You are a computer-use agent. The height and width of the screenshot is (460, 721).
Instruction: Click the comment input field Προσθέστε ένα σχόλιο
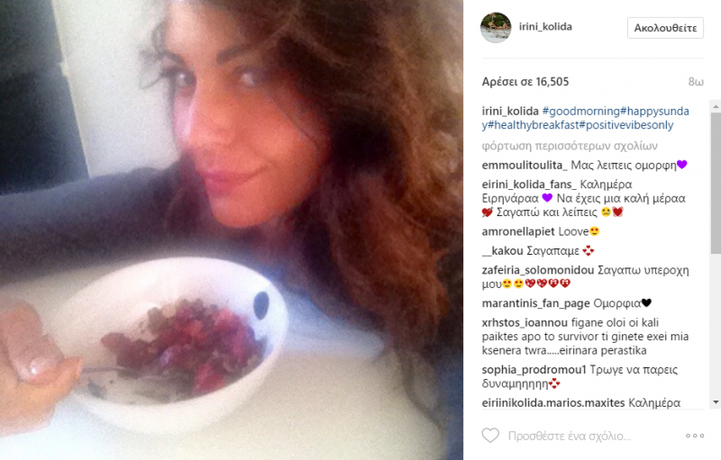(x=570, y=436)
